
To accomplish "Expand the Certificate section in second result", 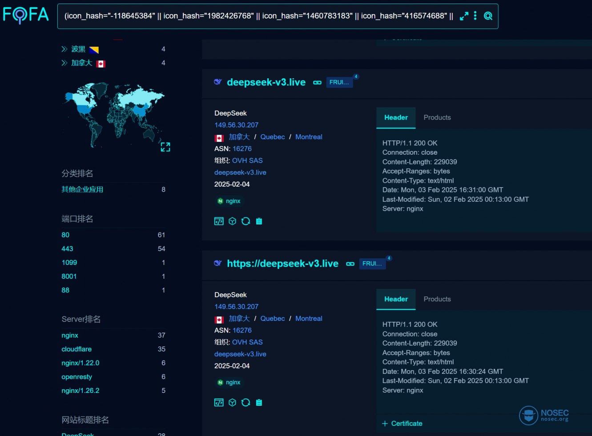I will pyautogui.click(x=402, y=424).
